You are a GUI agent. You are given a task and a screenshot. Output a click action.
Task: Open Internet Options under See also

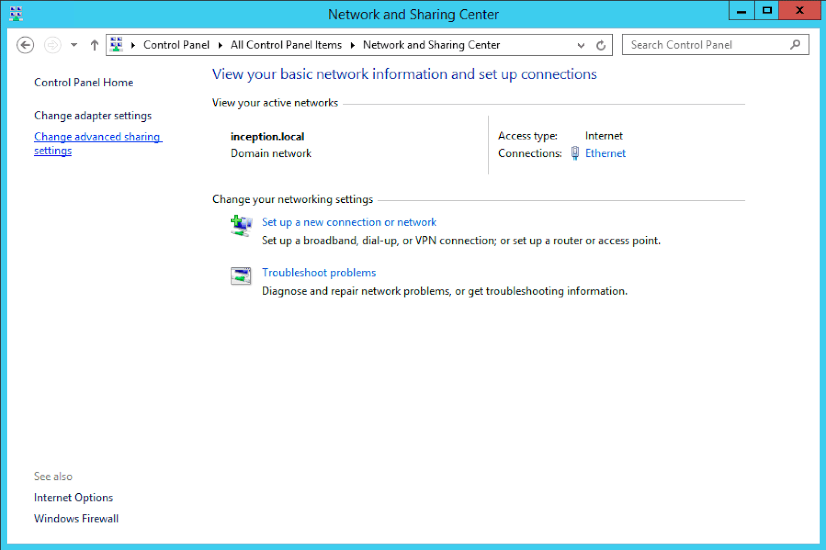[73, 497]
